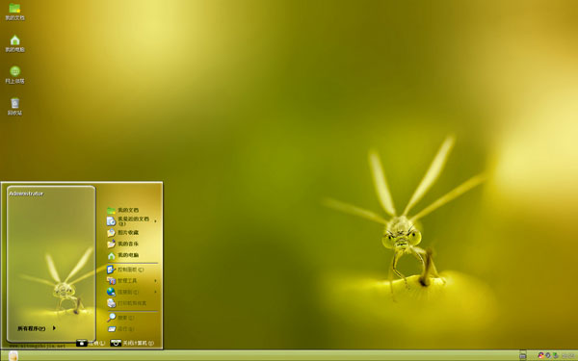This screenshot has height=361, width=578.
Task: Click the 注销(L) log off button label
Action: click(x=96, y=344)
